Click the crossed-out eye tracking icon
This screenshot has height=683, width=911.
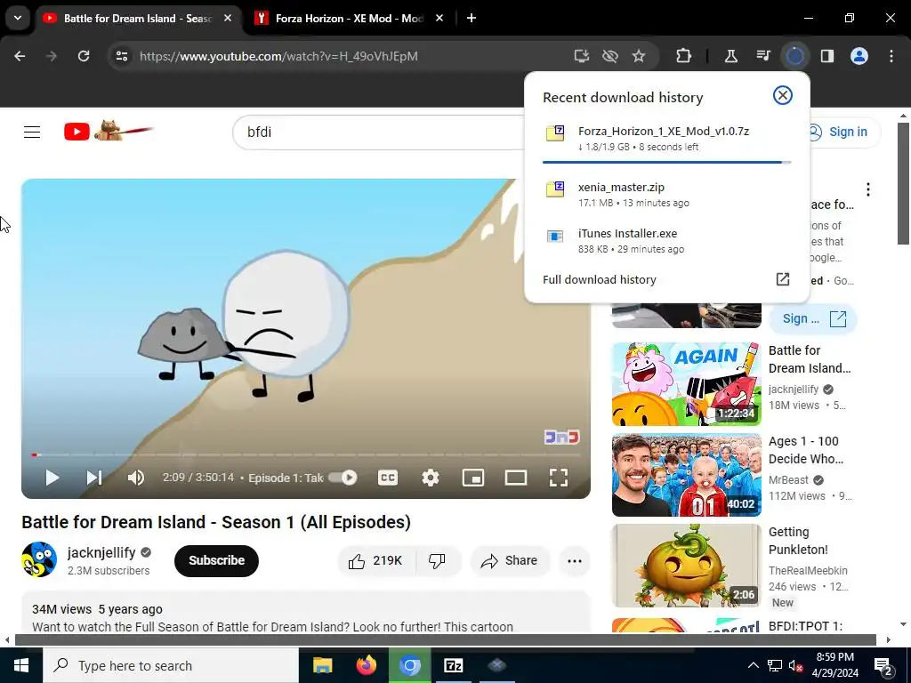[x=610, y=56]
